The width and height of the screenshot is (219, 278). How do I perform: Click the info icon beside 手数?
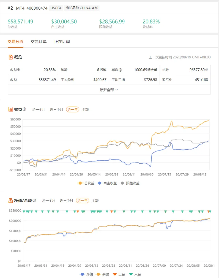[x=121, y=70]
